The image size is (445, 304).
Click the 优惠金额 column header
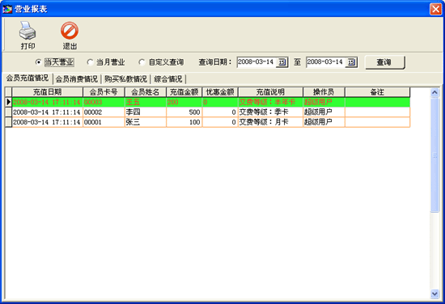tap(220, 92)
